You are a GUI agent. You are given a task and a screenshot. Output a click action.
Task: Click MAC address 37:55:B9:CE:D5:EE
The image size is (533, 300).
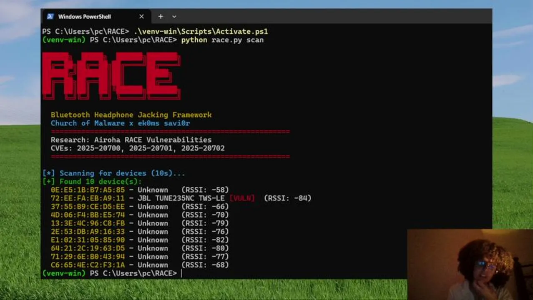click(x=88, y=207)
